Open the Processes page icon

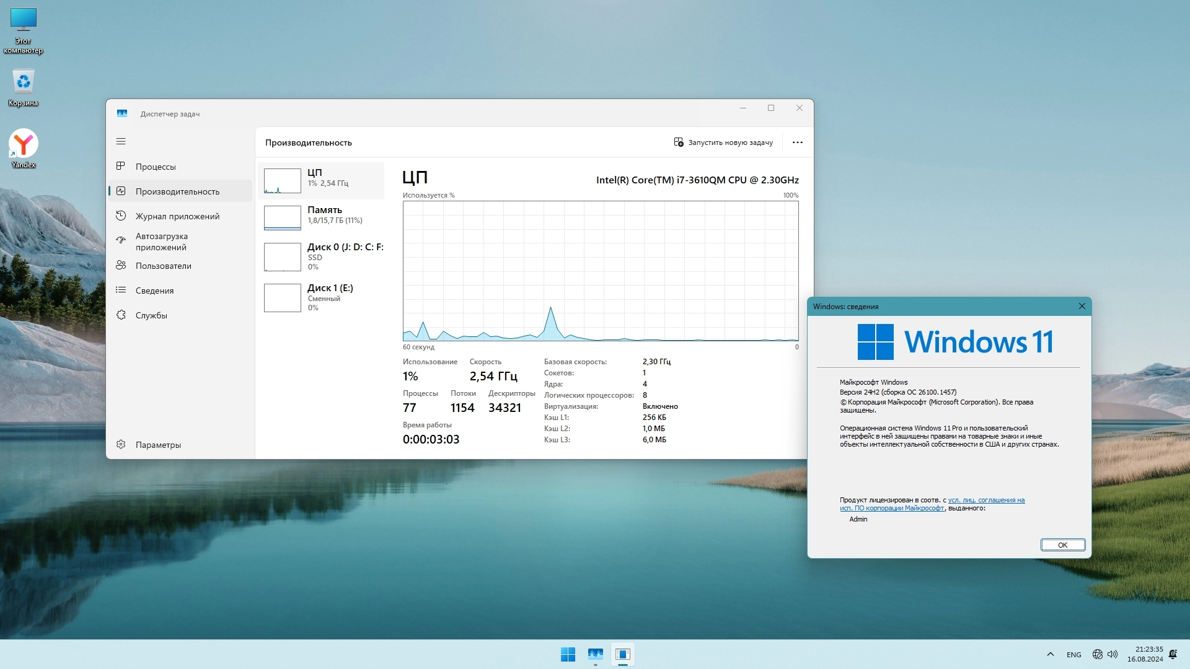point(121,166)
